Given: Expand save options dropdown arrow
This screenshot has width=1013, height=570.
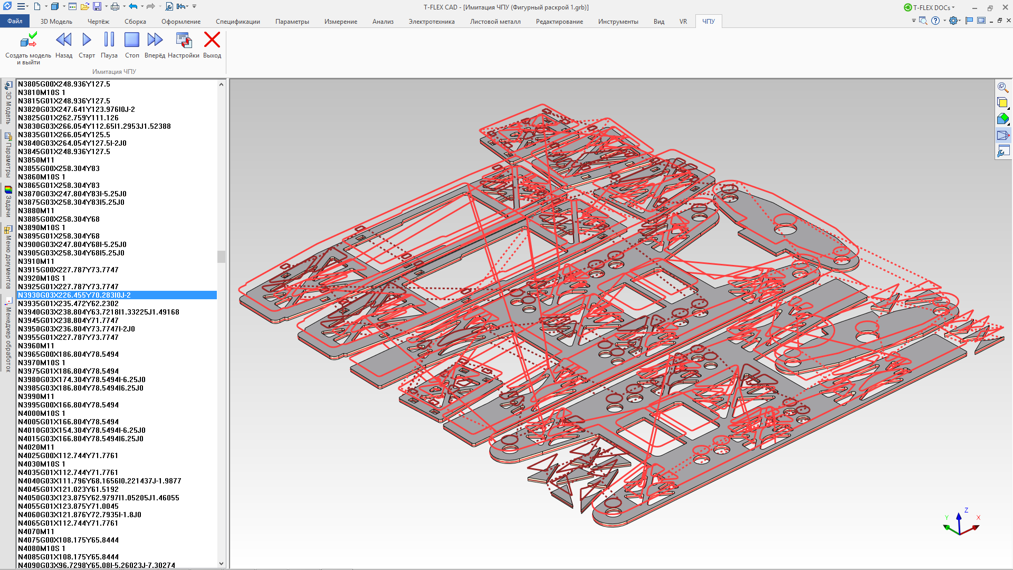Looking at the screenshot, I should [x=106, y=6].
